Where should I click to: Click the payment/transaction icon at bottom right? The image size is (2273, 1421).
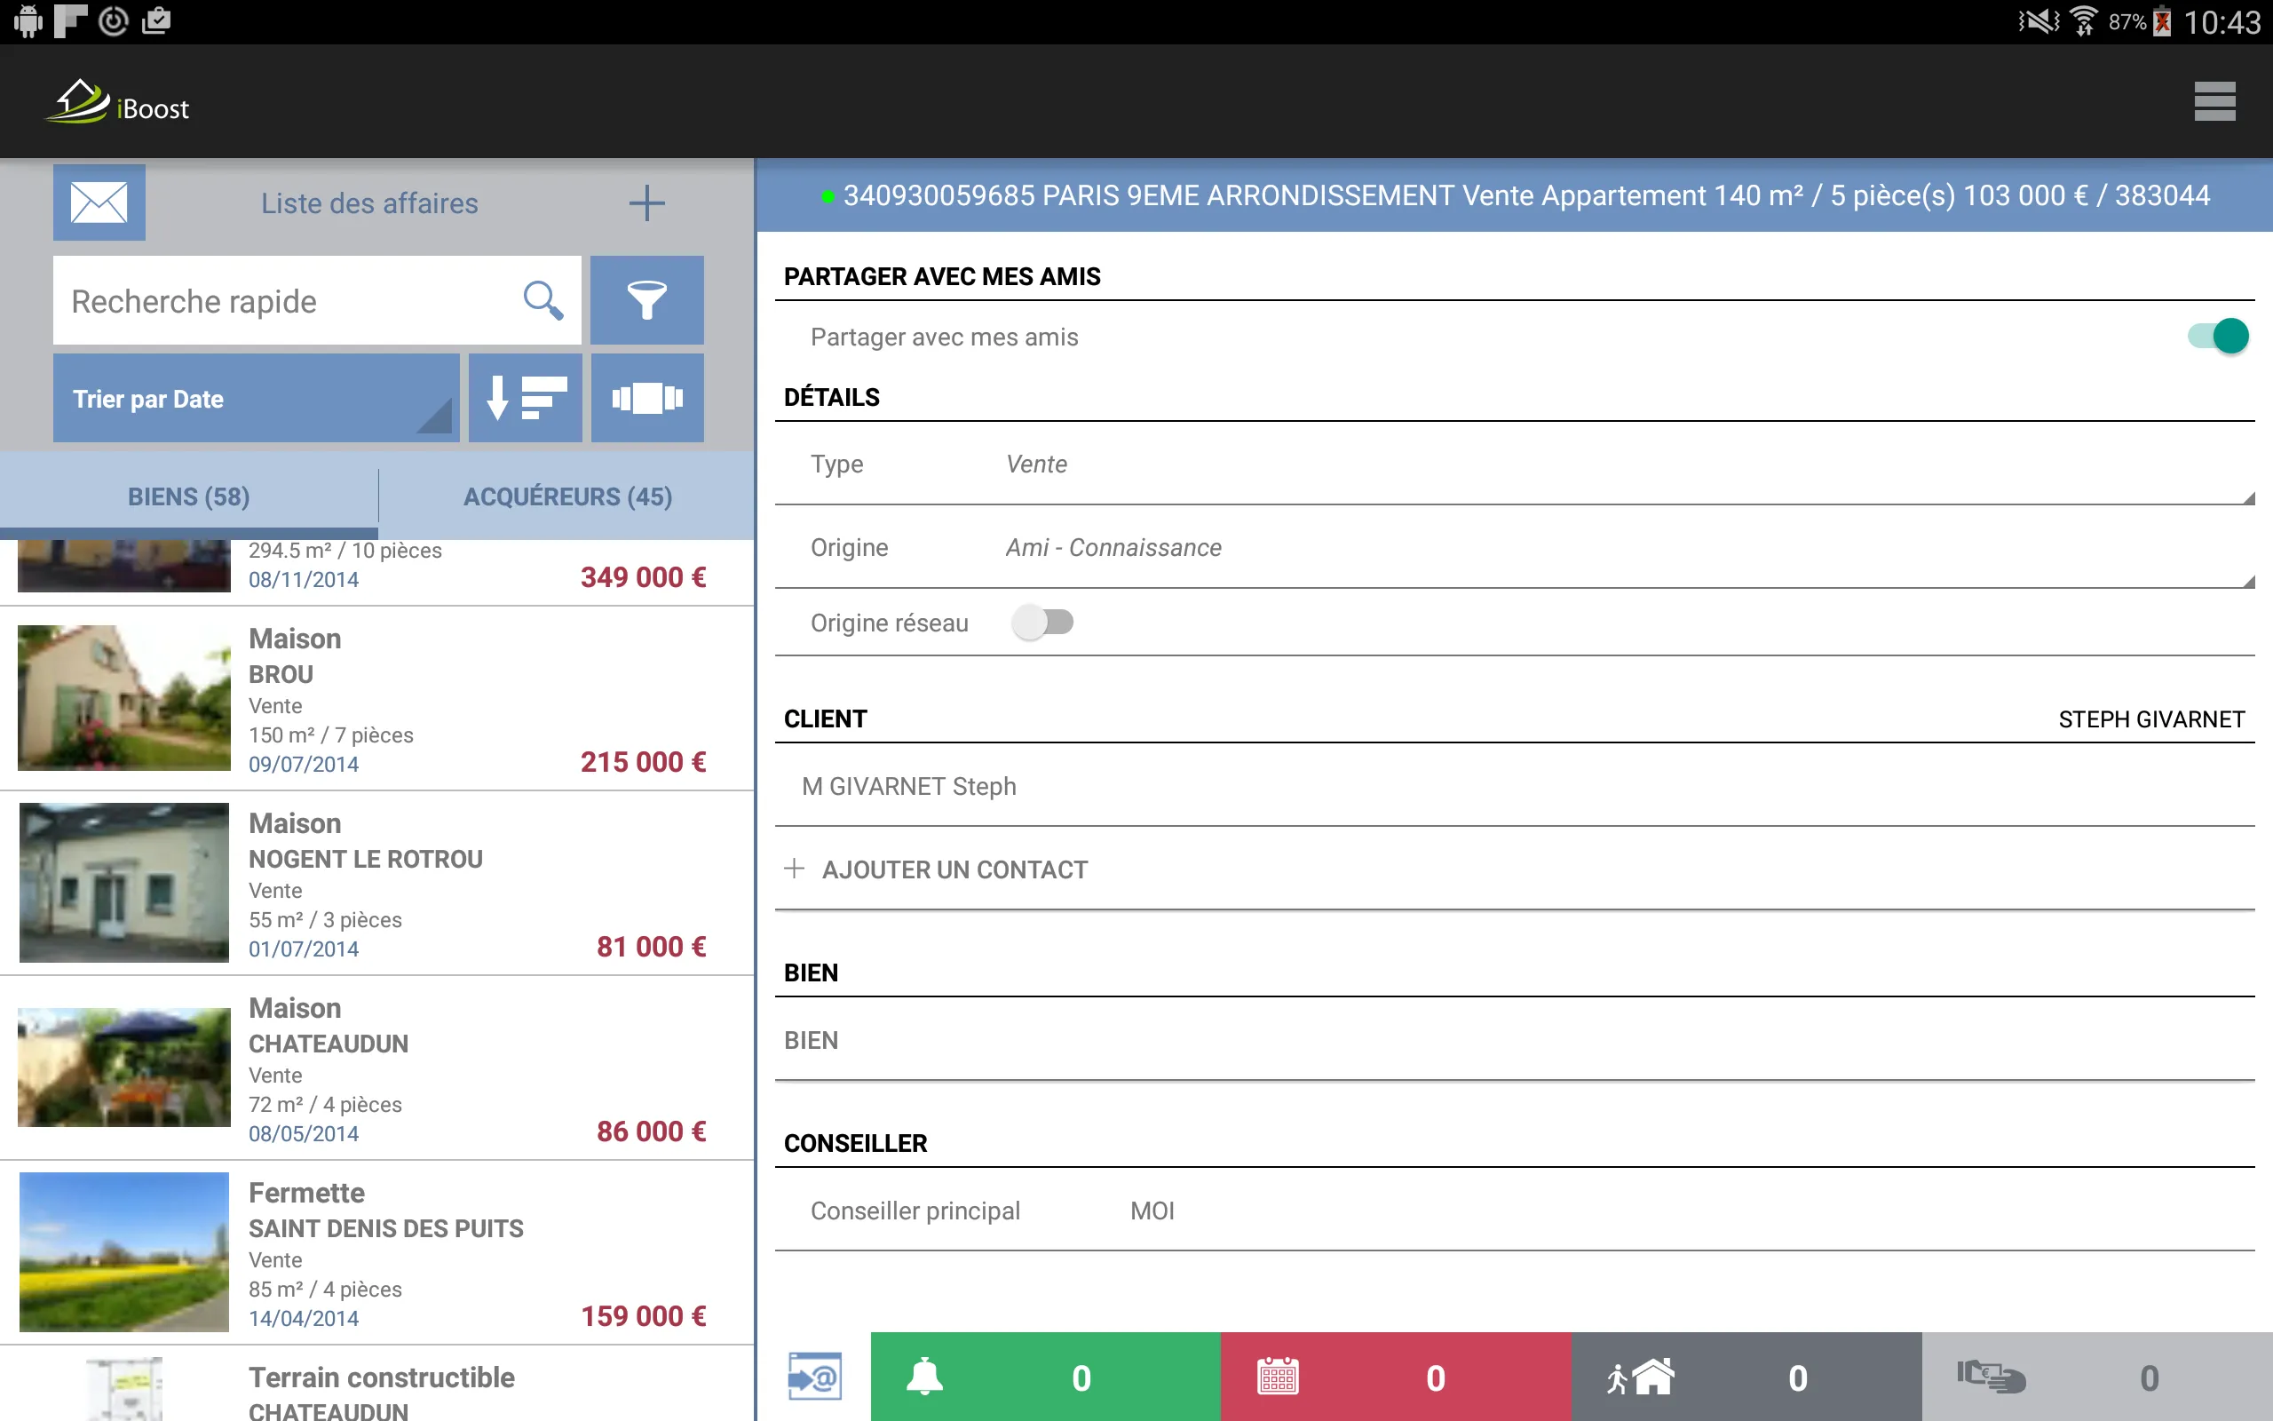point(1988,1375)
